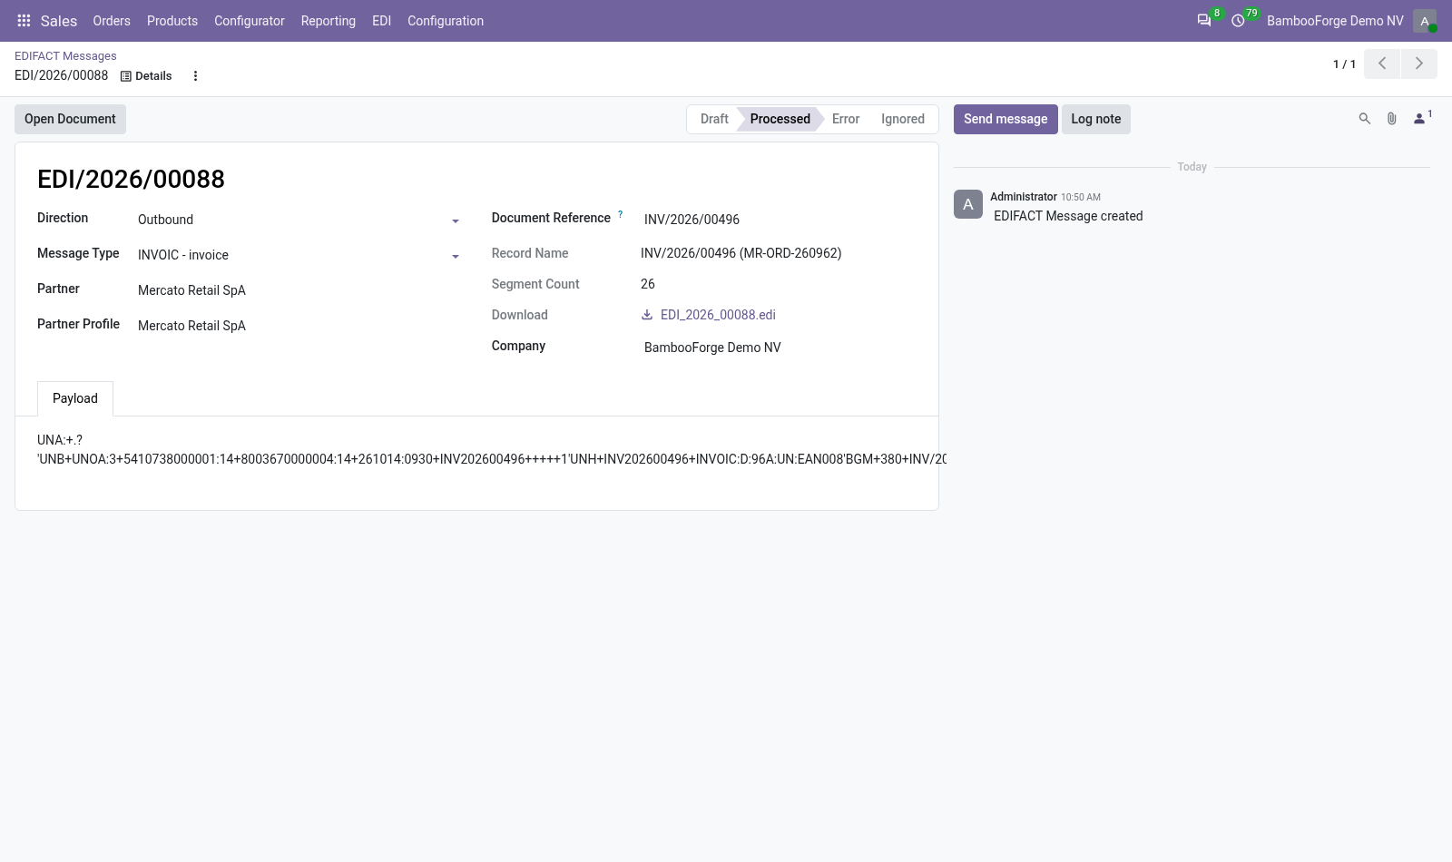The height and width of the screenshot is (862, 1452).
Task: Click the Segment Count value 26
Action: coord(648,284)
